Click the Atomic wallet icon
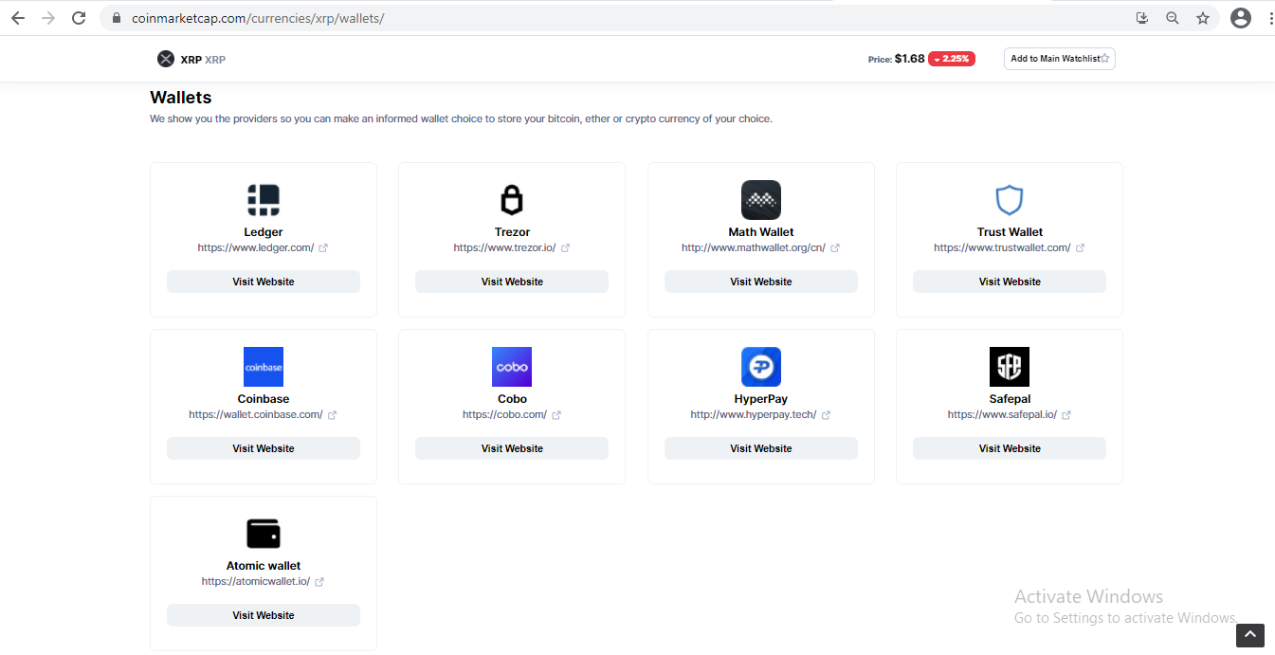 [264, 534]
